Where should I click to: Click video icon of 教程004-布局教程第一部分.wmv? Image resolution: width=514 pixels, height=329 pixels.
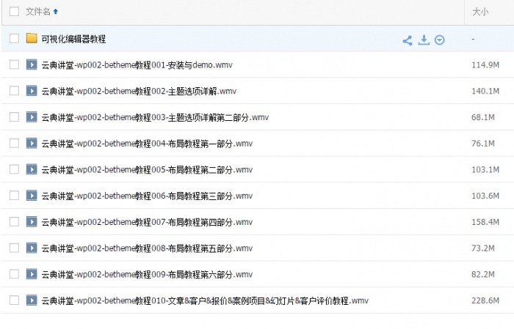click(32, 143)
